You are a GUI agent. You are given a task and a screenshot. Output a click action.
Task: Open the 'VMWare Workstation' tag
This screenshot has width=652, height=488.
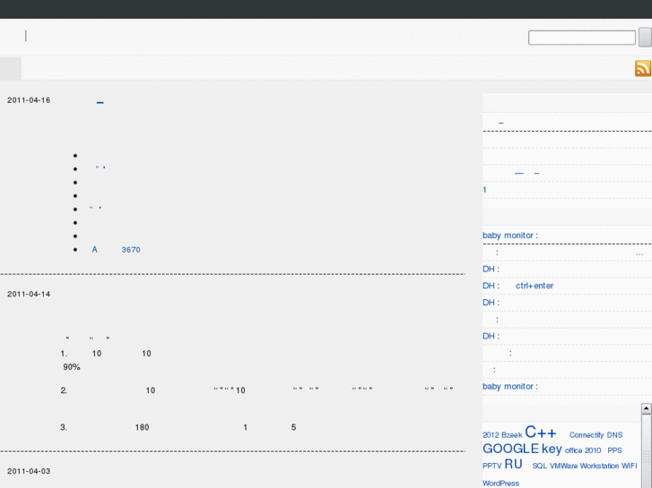point(584,466)
